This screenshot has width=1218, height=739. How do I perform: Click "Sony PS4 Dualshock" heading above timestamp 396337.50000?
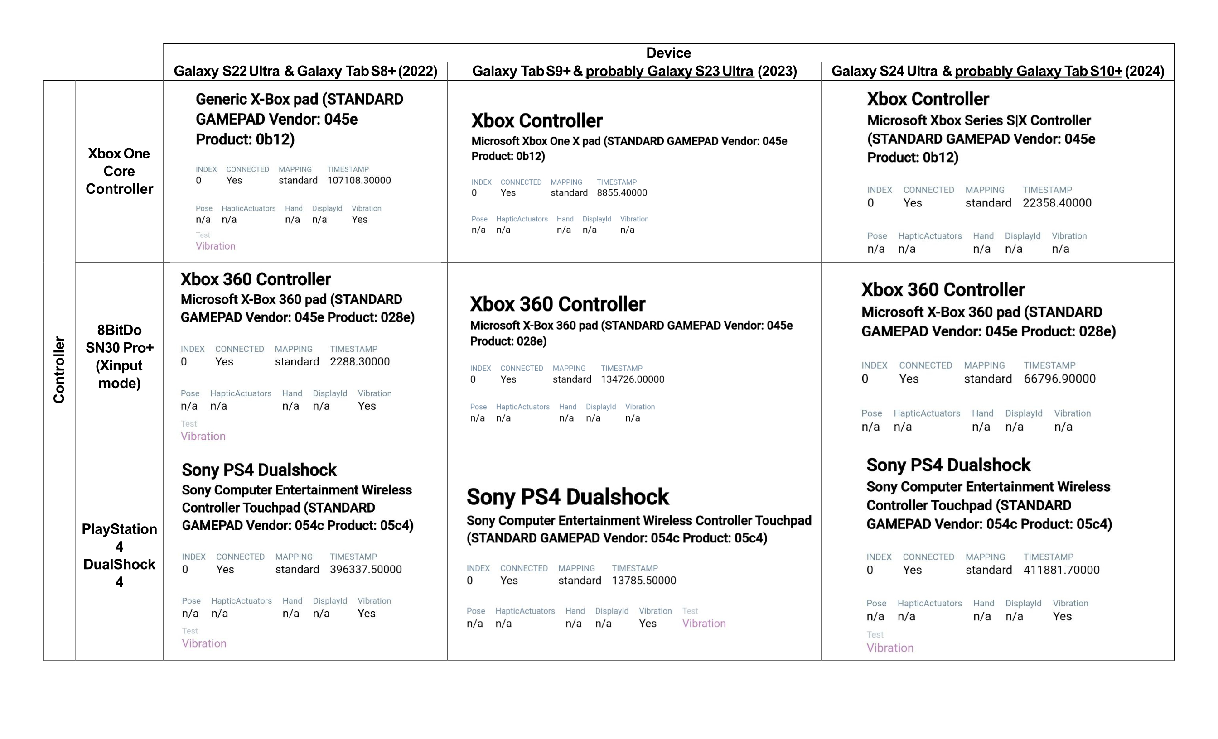[x=259, y=470]
